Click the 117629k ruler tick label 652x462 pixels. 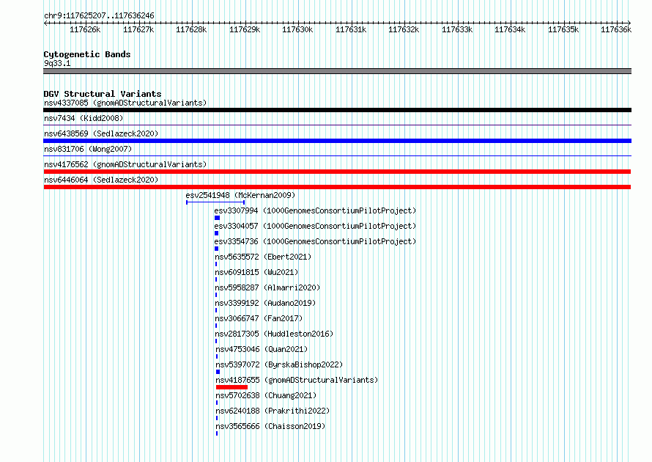(x=245, y=30)
